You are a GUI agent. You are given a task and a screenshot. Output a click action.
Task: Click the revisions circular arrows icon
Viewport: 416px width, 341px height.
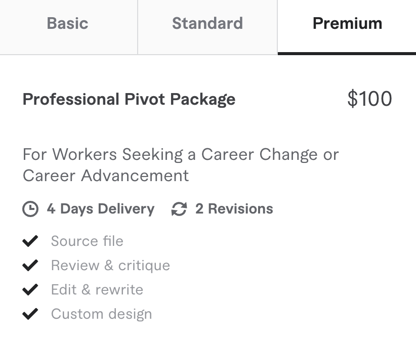(179, 209)
